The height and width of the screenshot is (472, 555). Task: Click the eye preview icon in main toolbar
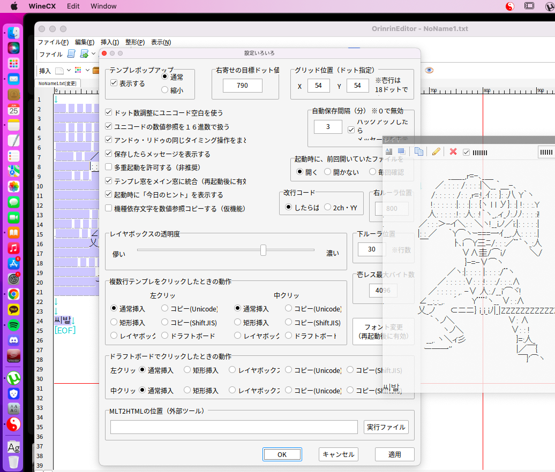click(x=429, y=70)
